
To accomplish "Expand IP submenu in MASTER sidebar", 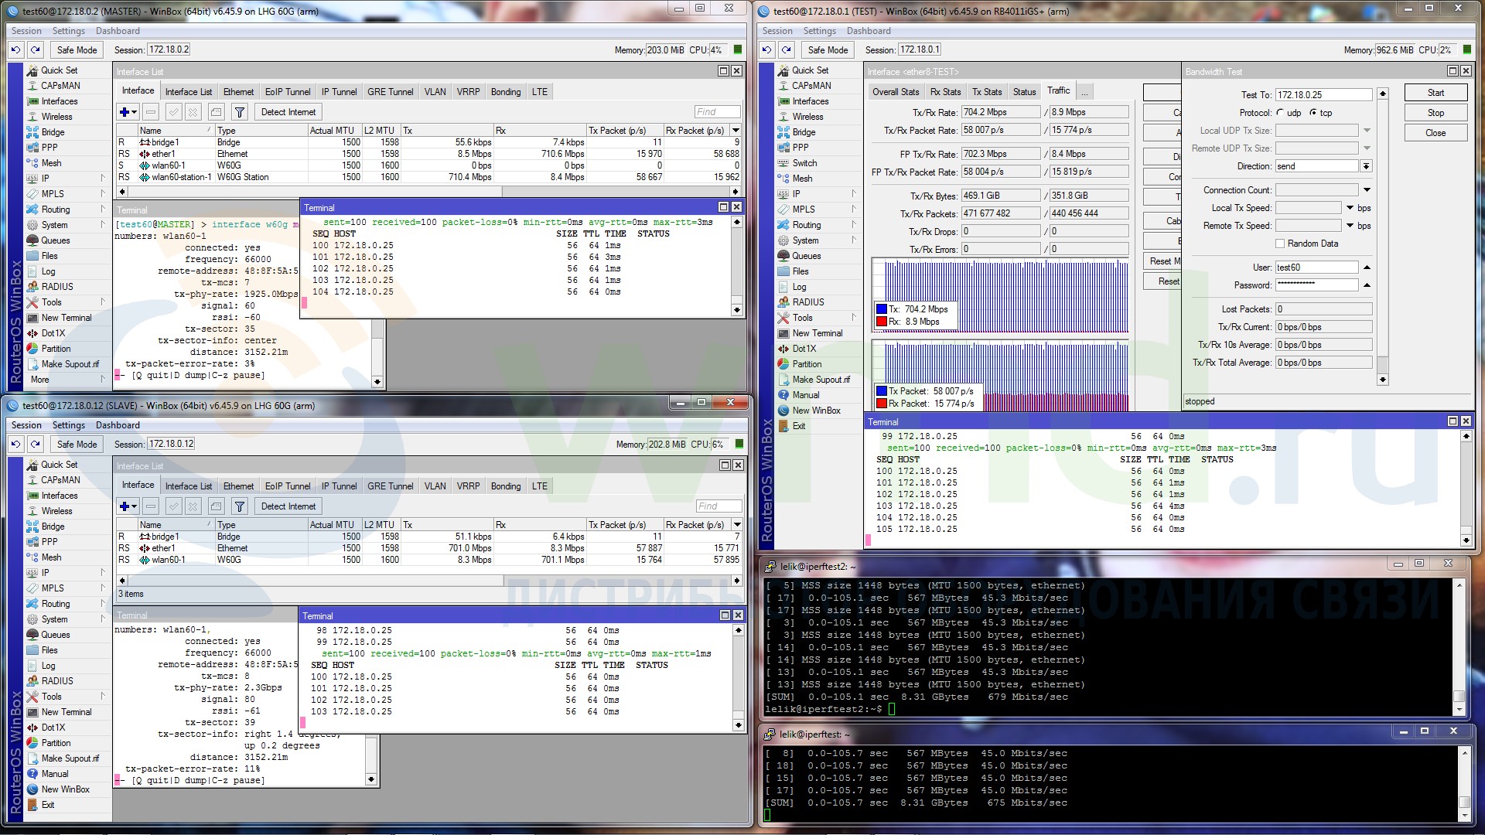I will [102, 179].
